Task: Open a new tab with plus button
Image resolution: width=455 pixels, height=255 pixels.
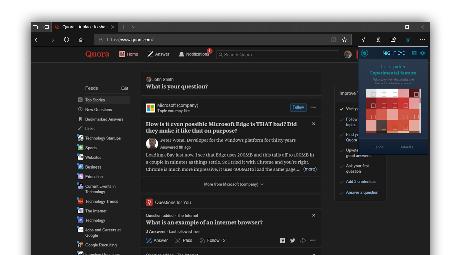Action: pyautogui.click(x=124, y=27)
